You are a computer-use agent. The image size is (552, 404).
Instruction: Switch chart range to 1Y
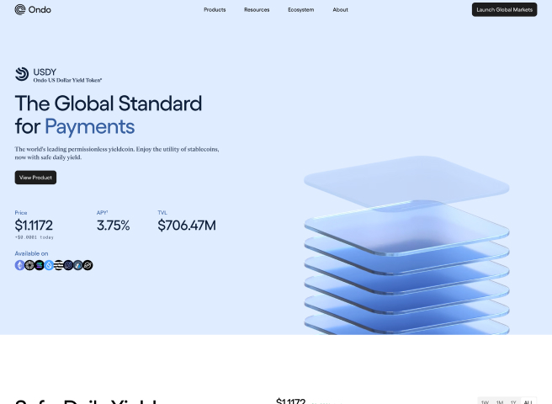click(x=513, y=401)
